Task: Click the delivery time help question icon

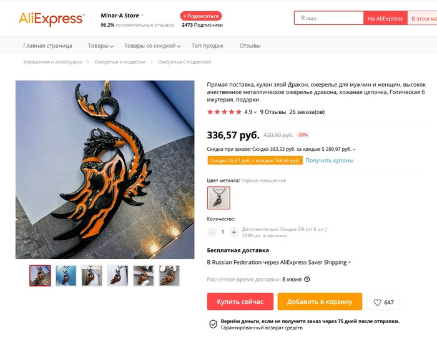Action: click(307, 280)
